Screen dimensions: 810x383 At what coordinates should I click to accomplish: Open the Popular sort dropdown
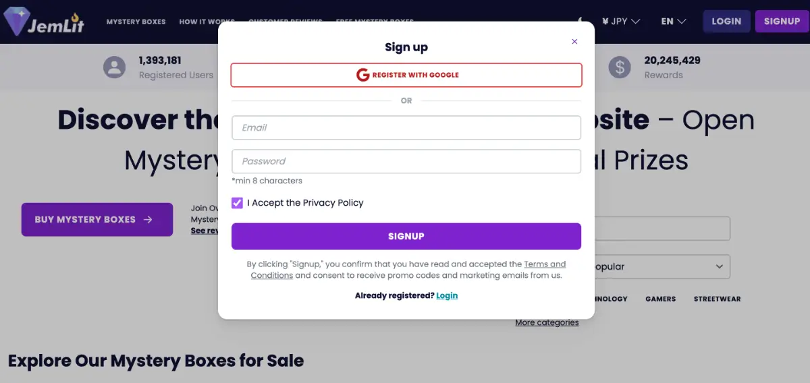pos(655,266)
